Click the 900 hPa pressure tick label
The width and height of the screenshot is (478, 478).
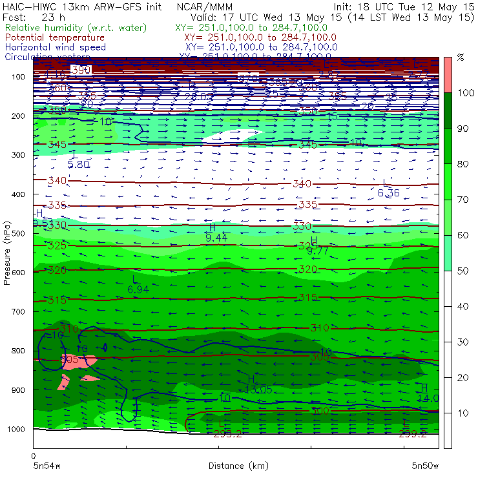pos(18,390)
